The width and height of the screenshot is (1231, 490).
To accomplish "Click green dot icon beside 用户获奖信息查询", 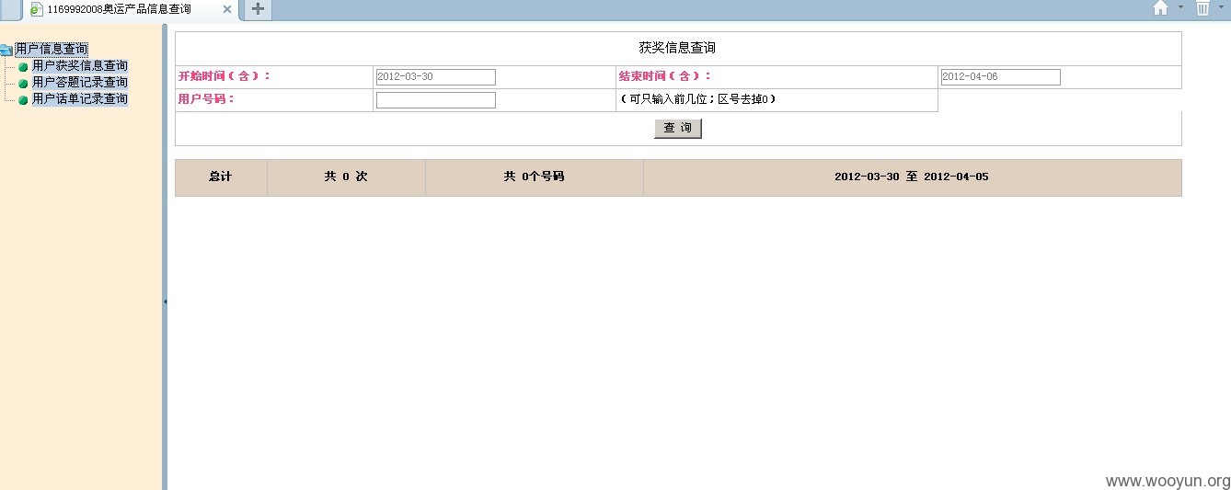I will [x=23, y=67].
